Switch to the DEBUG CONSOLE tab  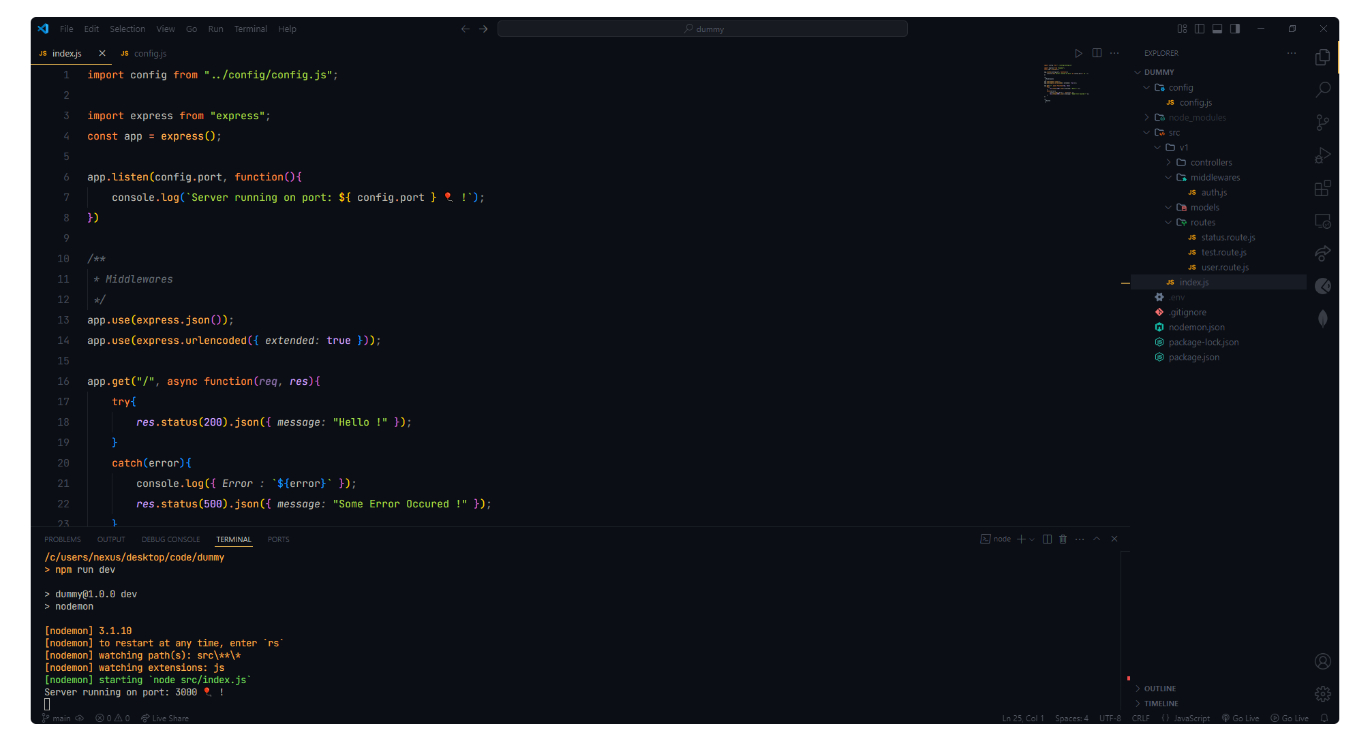[x=171, y=539]
